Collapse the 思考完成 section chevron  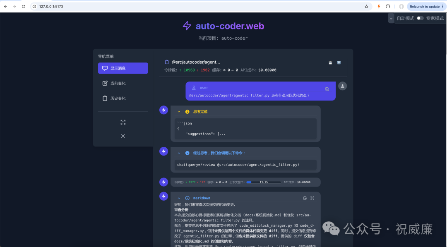(179, 112)
